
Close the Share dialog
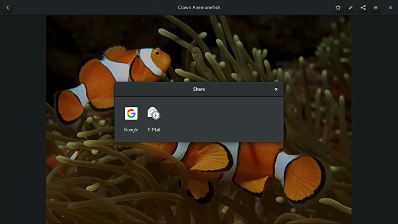coord(276,89)
